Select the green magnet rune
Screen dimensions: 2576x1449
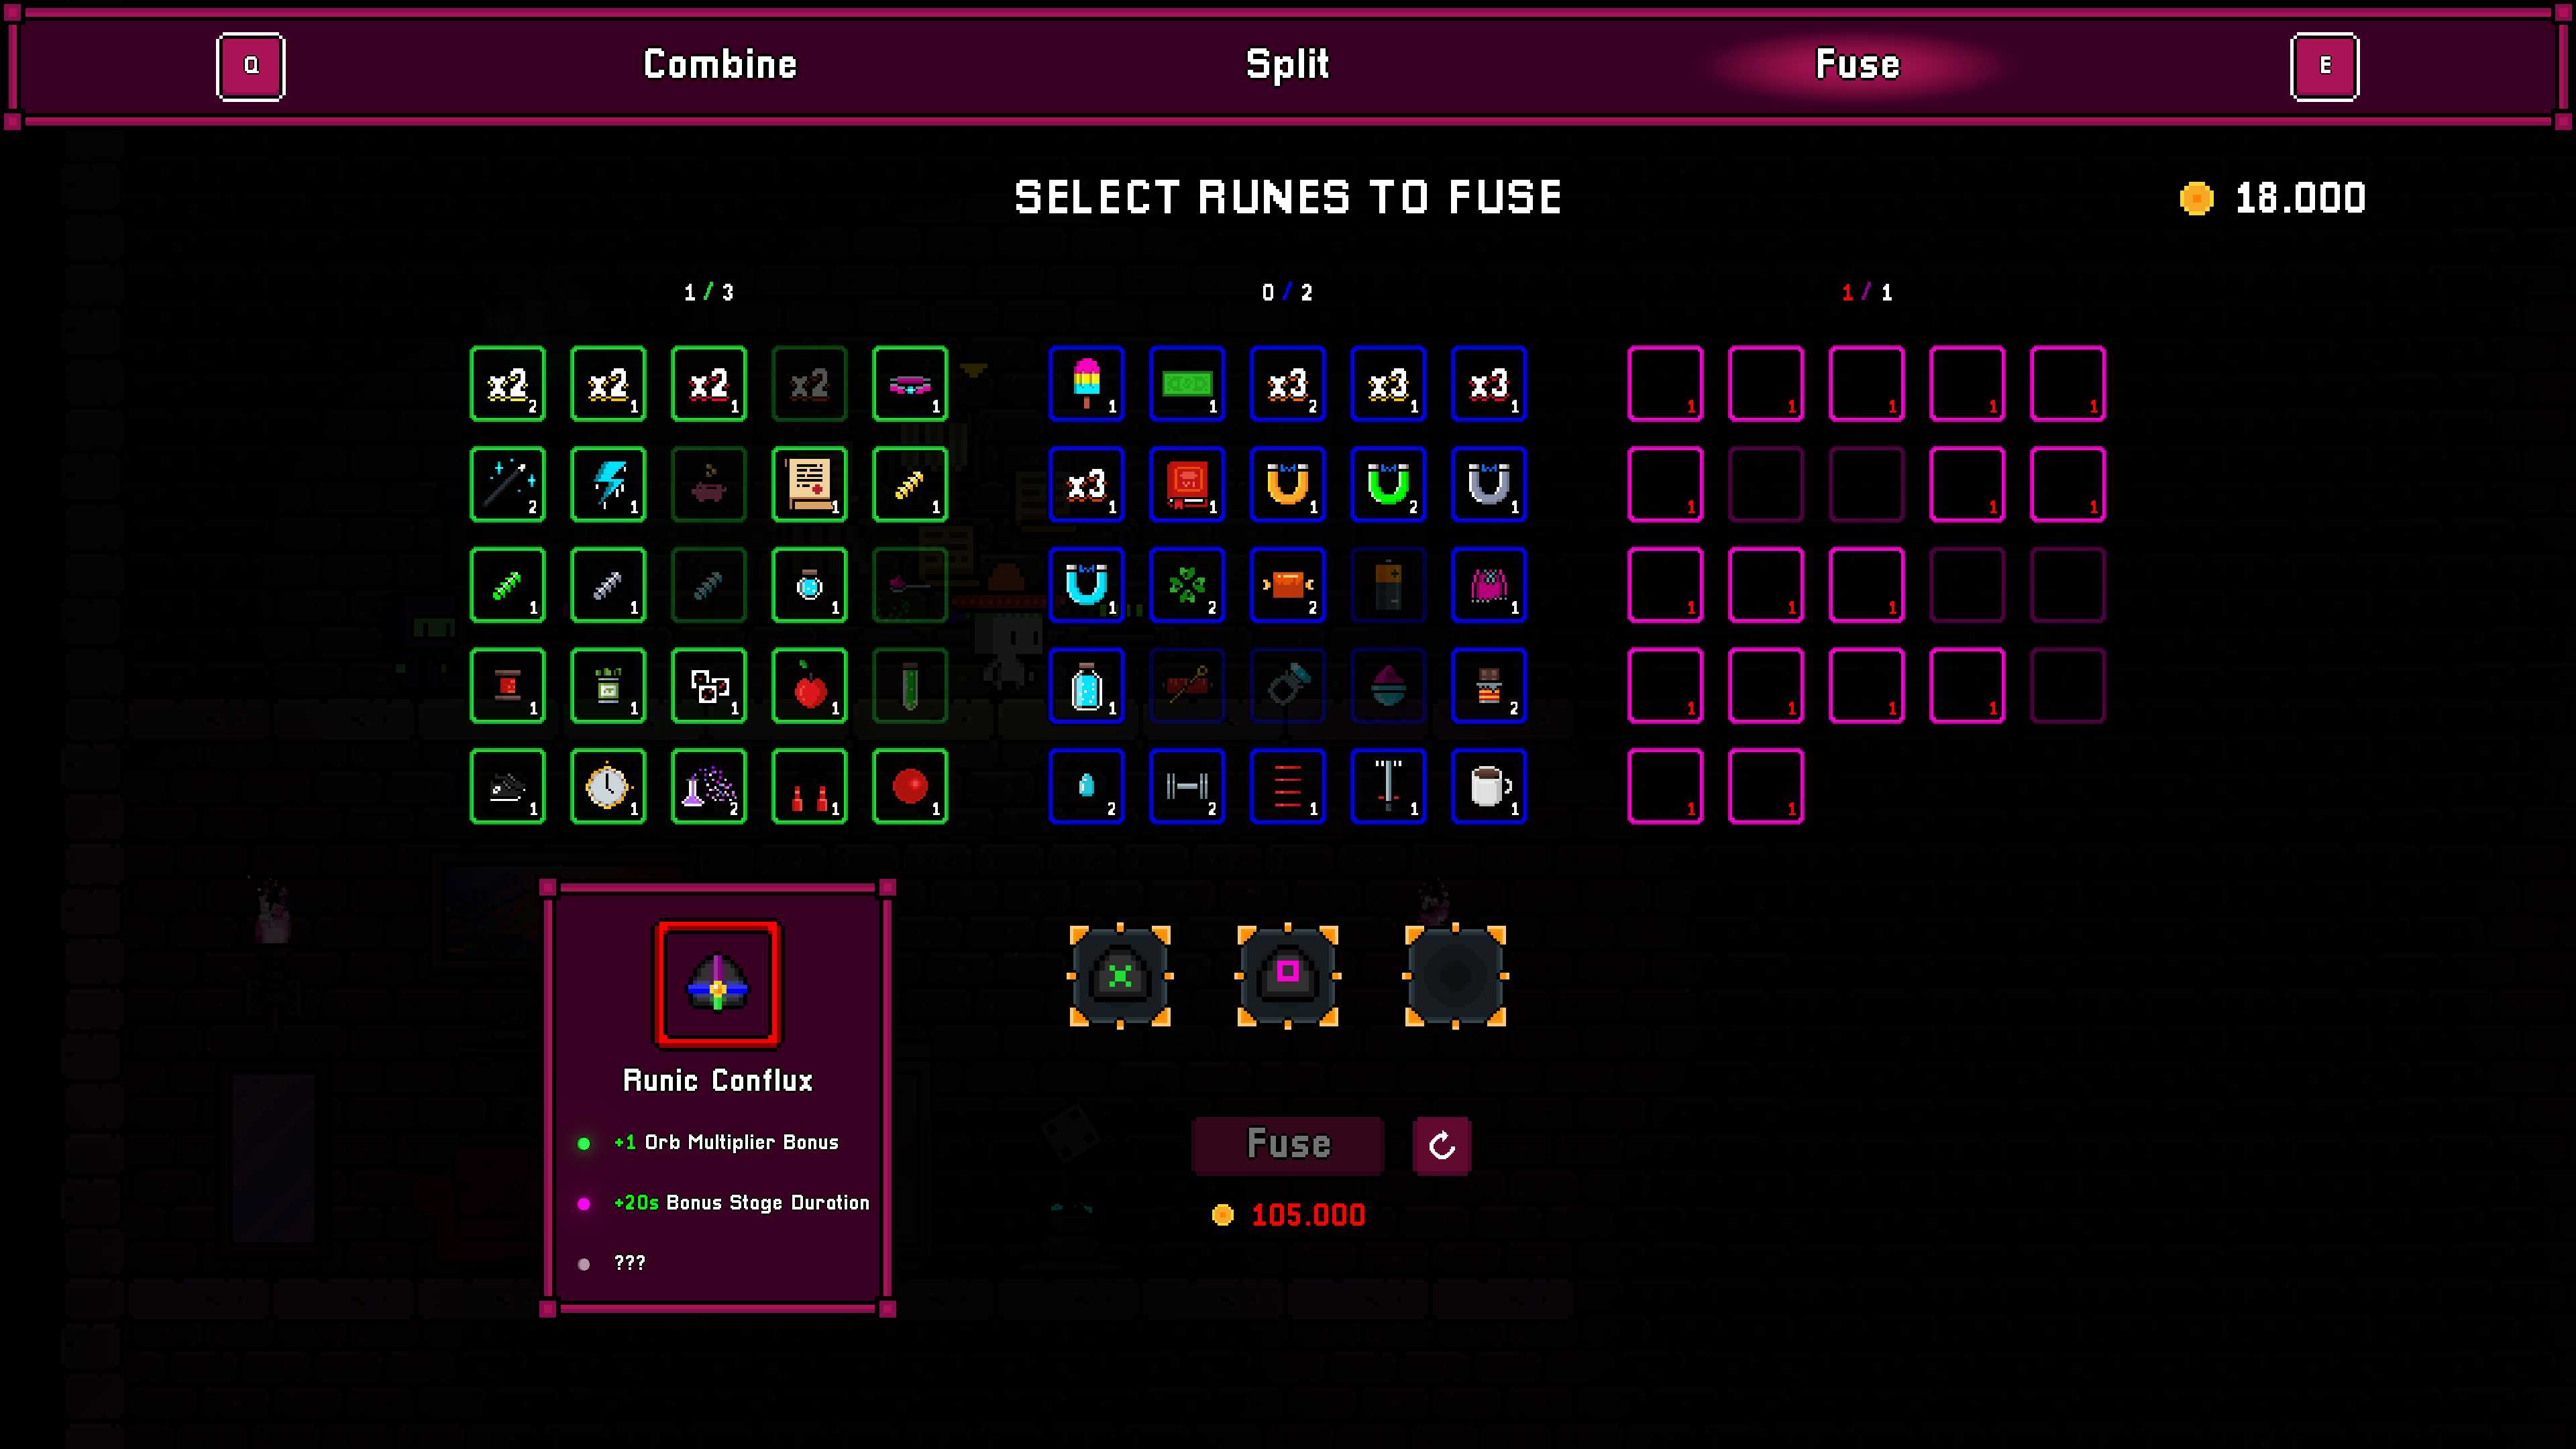[x=1388, y=485]
